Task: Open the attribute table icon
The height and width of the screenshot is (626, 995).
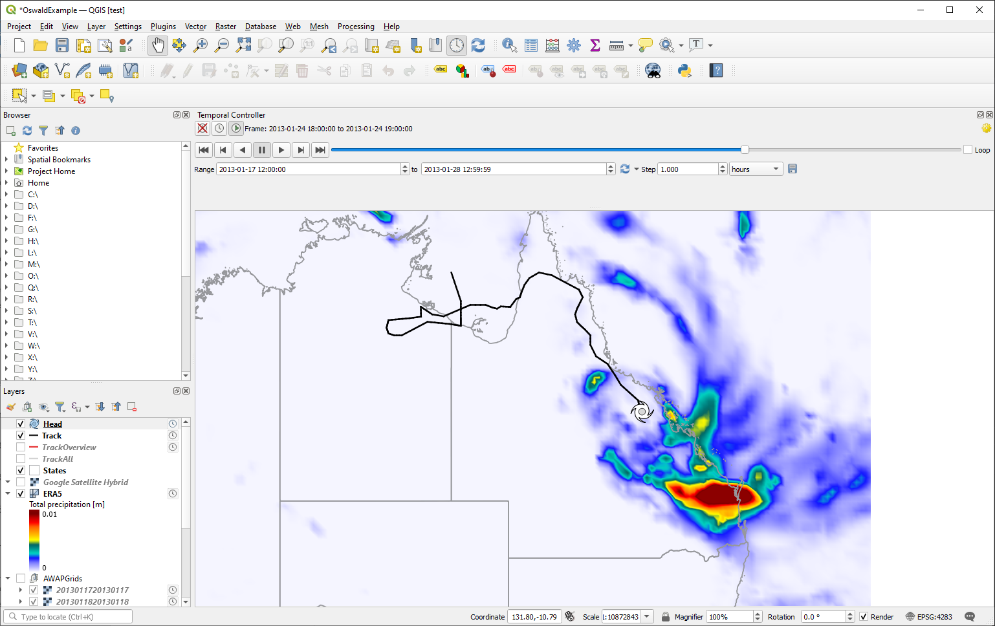Action: coord(531,45)
